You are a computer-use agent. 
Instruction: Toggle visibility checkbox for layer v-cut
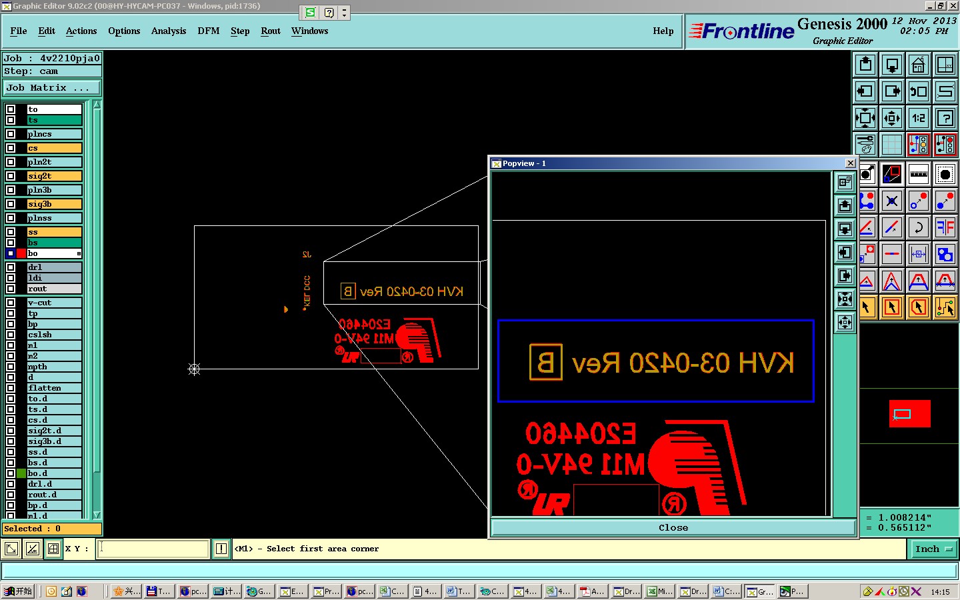click(x=11, y=303)
